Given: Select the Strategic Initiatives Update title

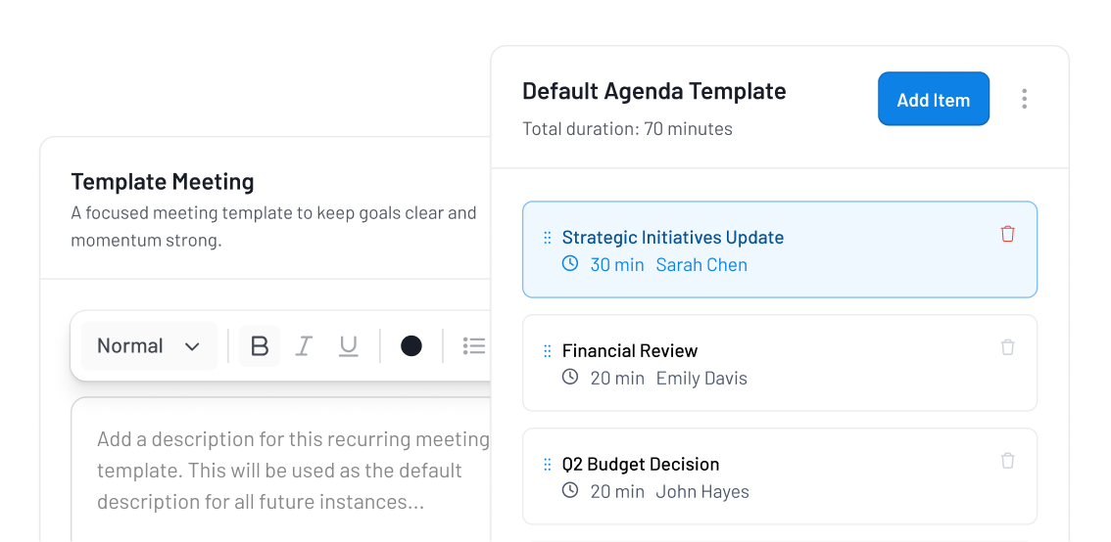Looking at the screenshot, I should [672, 238].
